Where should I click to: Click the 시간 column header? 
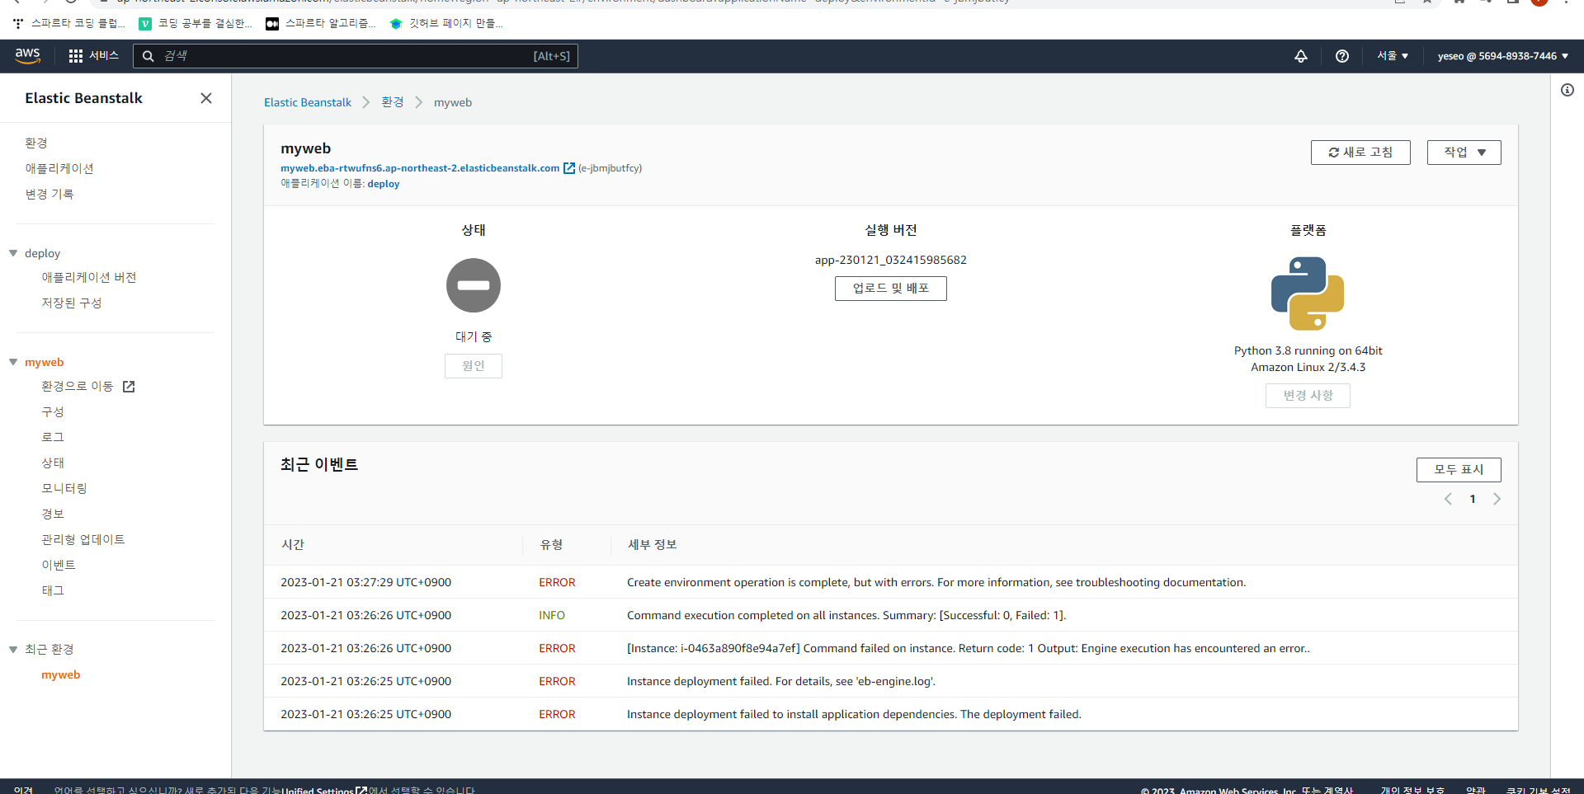[x=293, y=544]
